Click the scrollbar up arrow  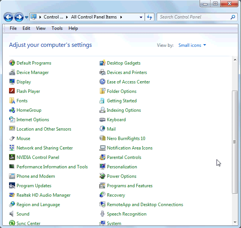click(235, 60)
